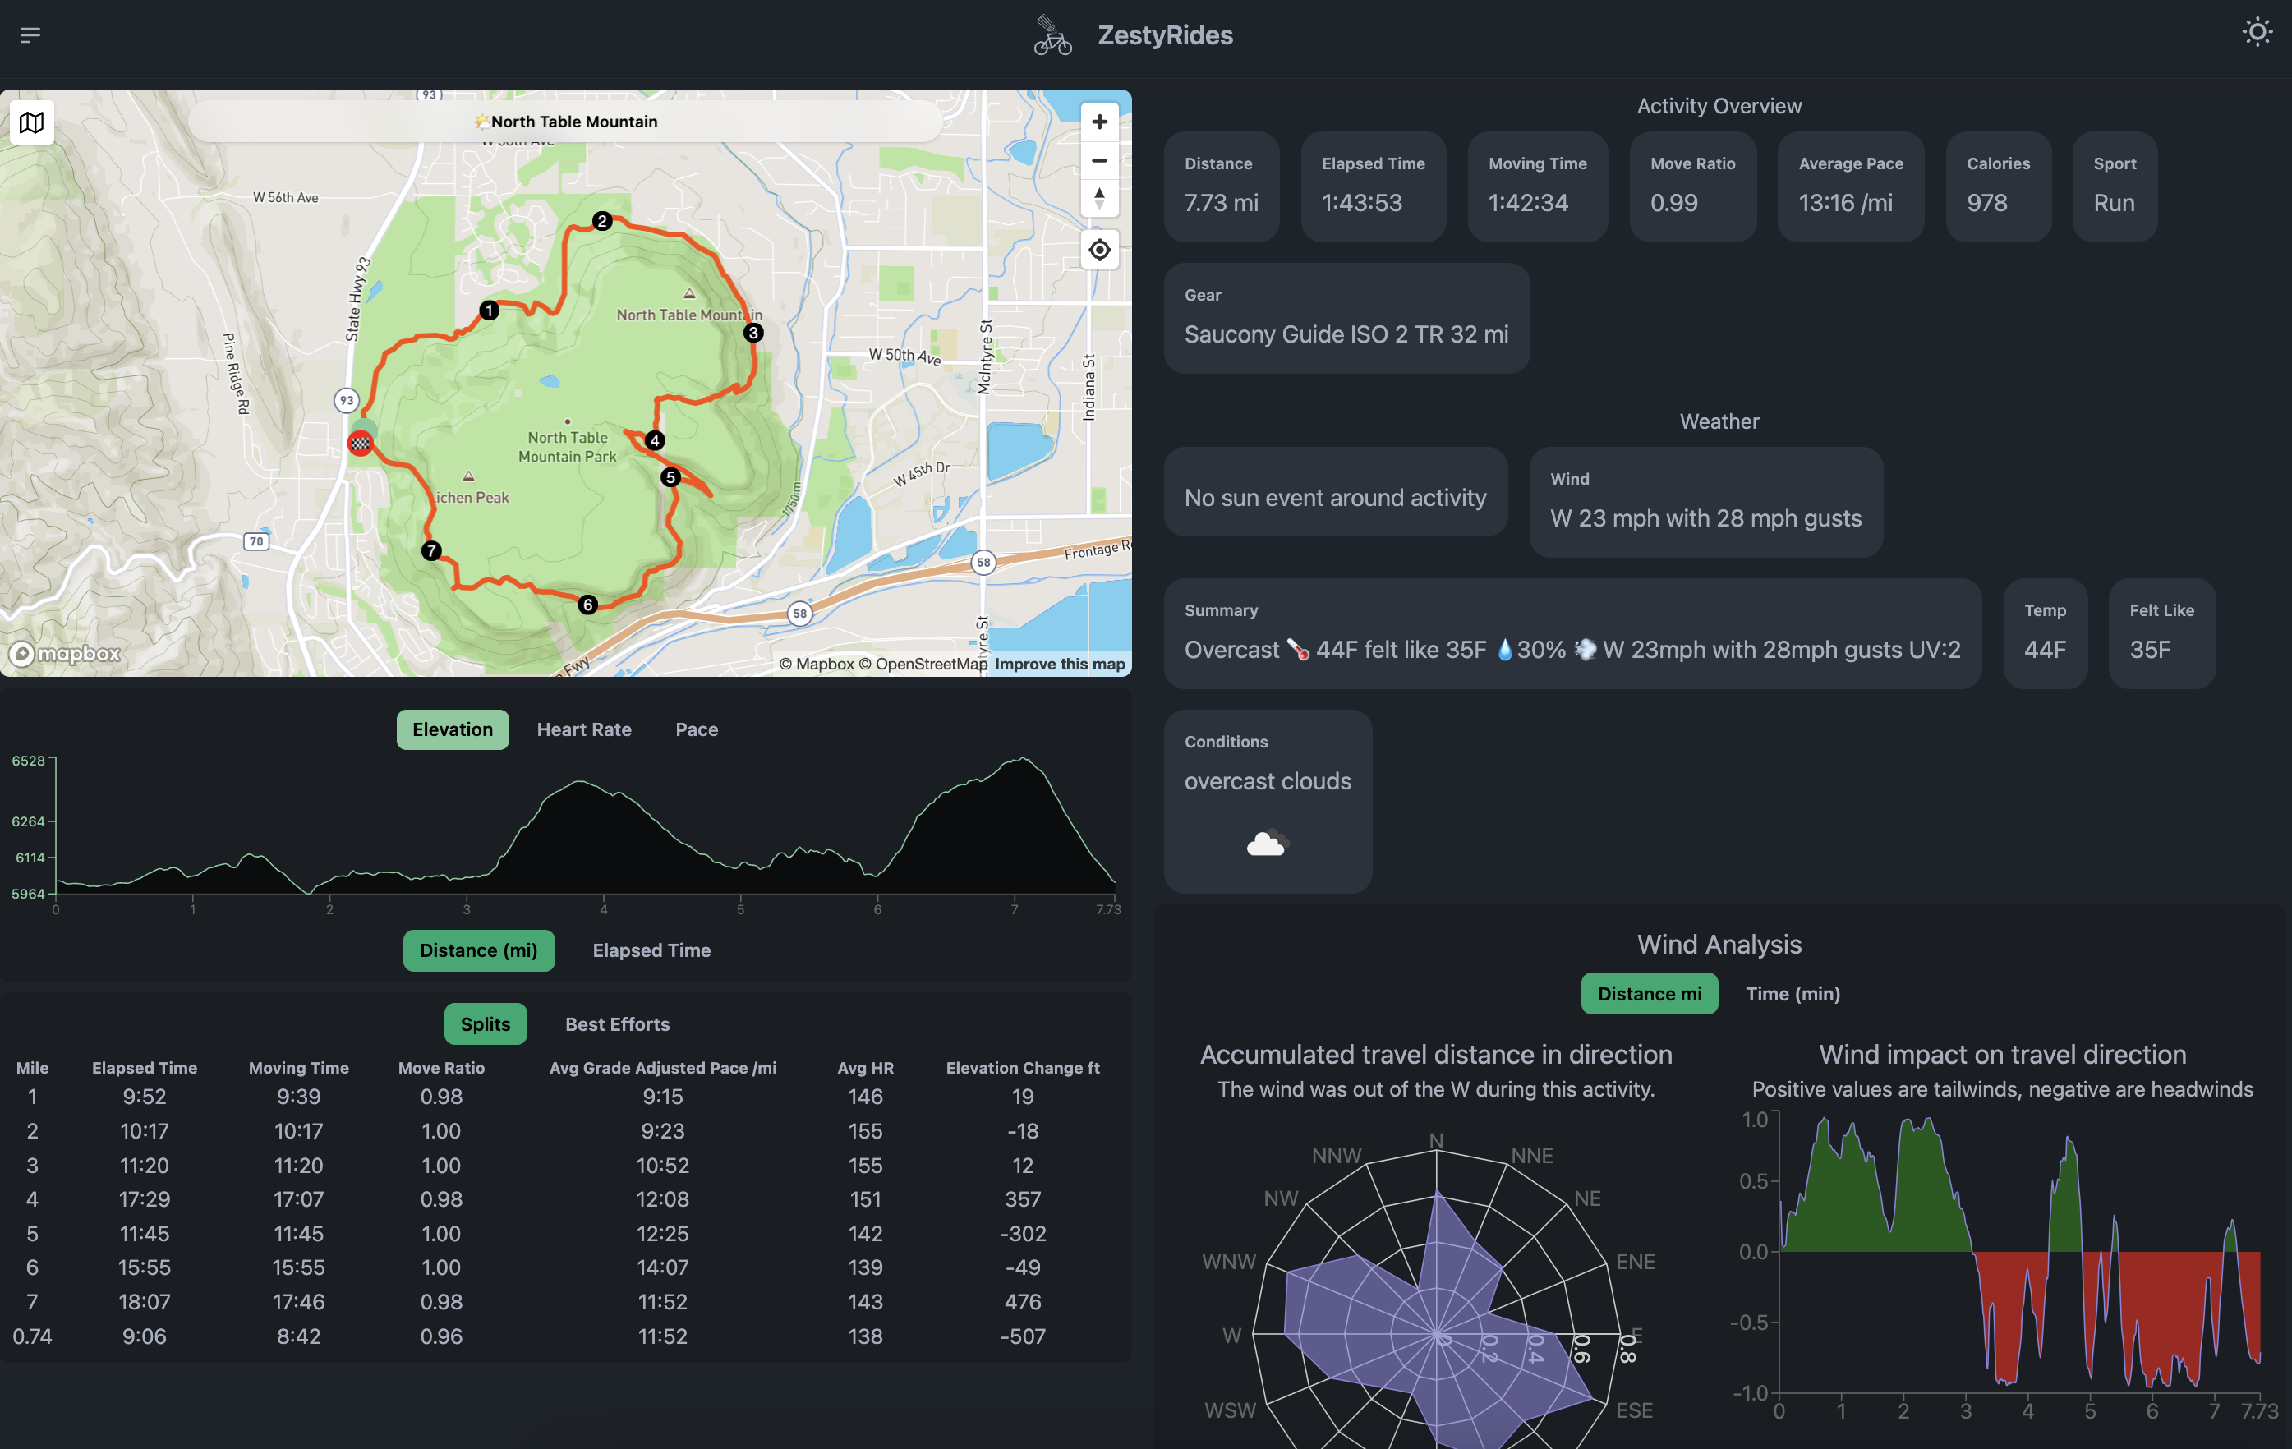The image size is (2292, 1449).
Task: Toggle dark mode with the sun icon
Action: [x=2256, y=31]
